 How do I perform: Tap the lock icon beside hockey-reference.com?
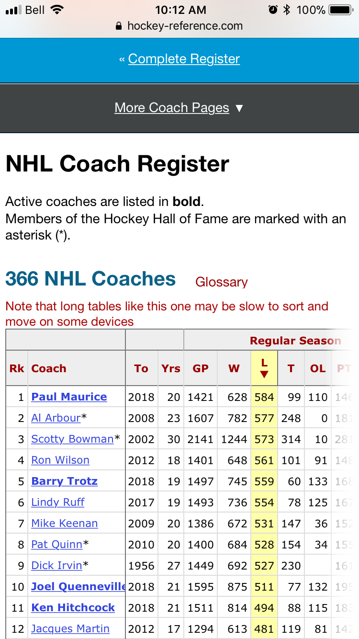[119, 26]
